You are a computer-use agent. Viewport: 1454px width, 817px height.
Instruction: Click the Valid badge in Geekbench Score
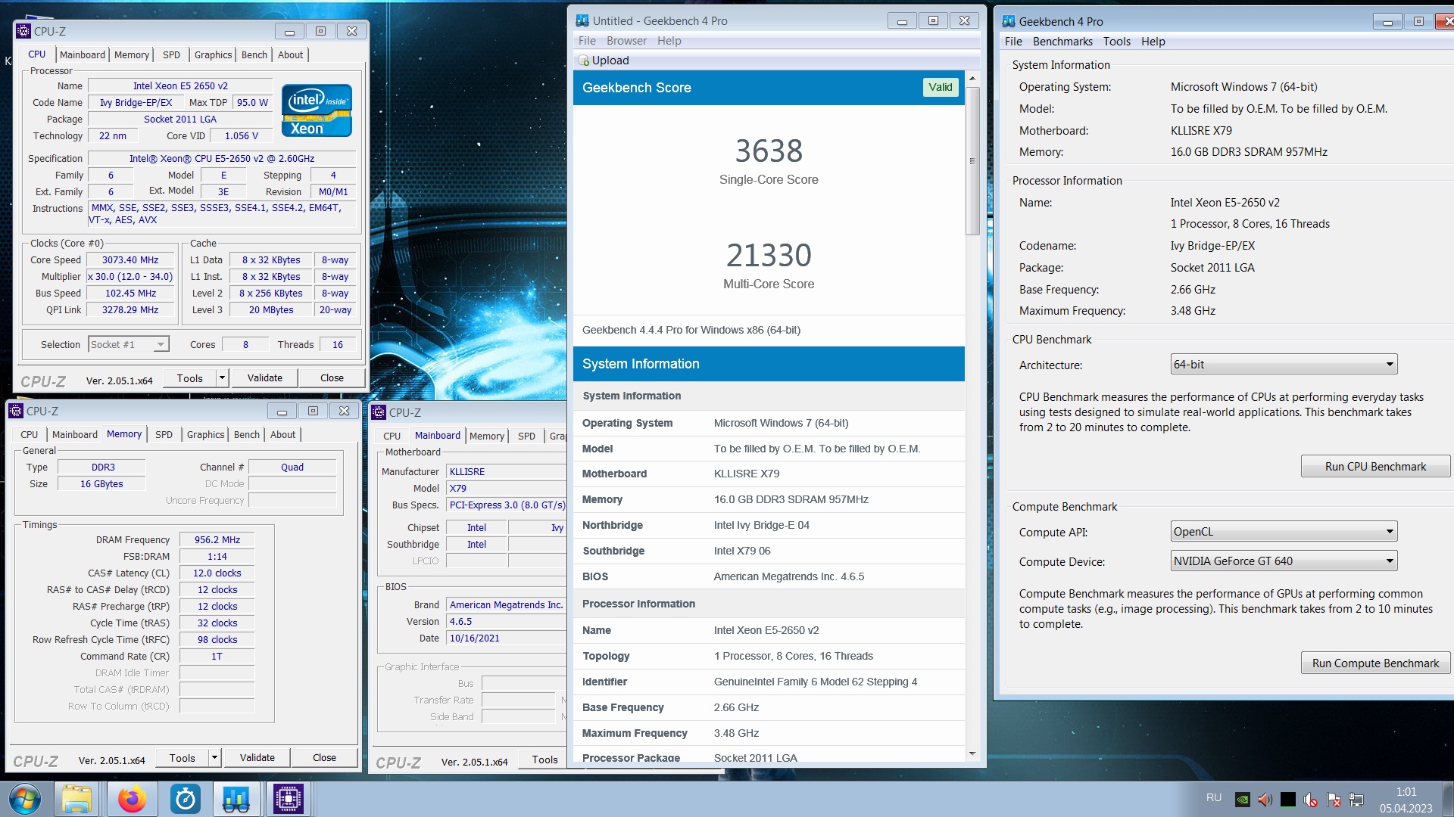coord(941,87)
